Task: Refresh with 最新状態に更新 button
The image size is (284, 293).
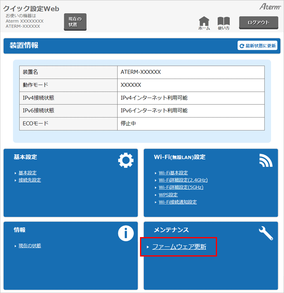Action: 258,46
